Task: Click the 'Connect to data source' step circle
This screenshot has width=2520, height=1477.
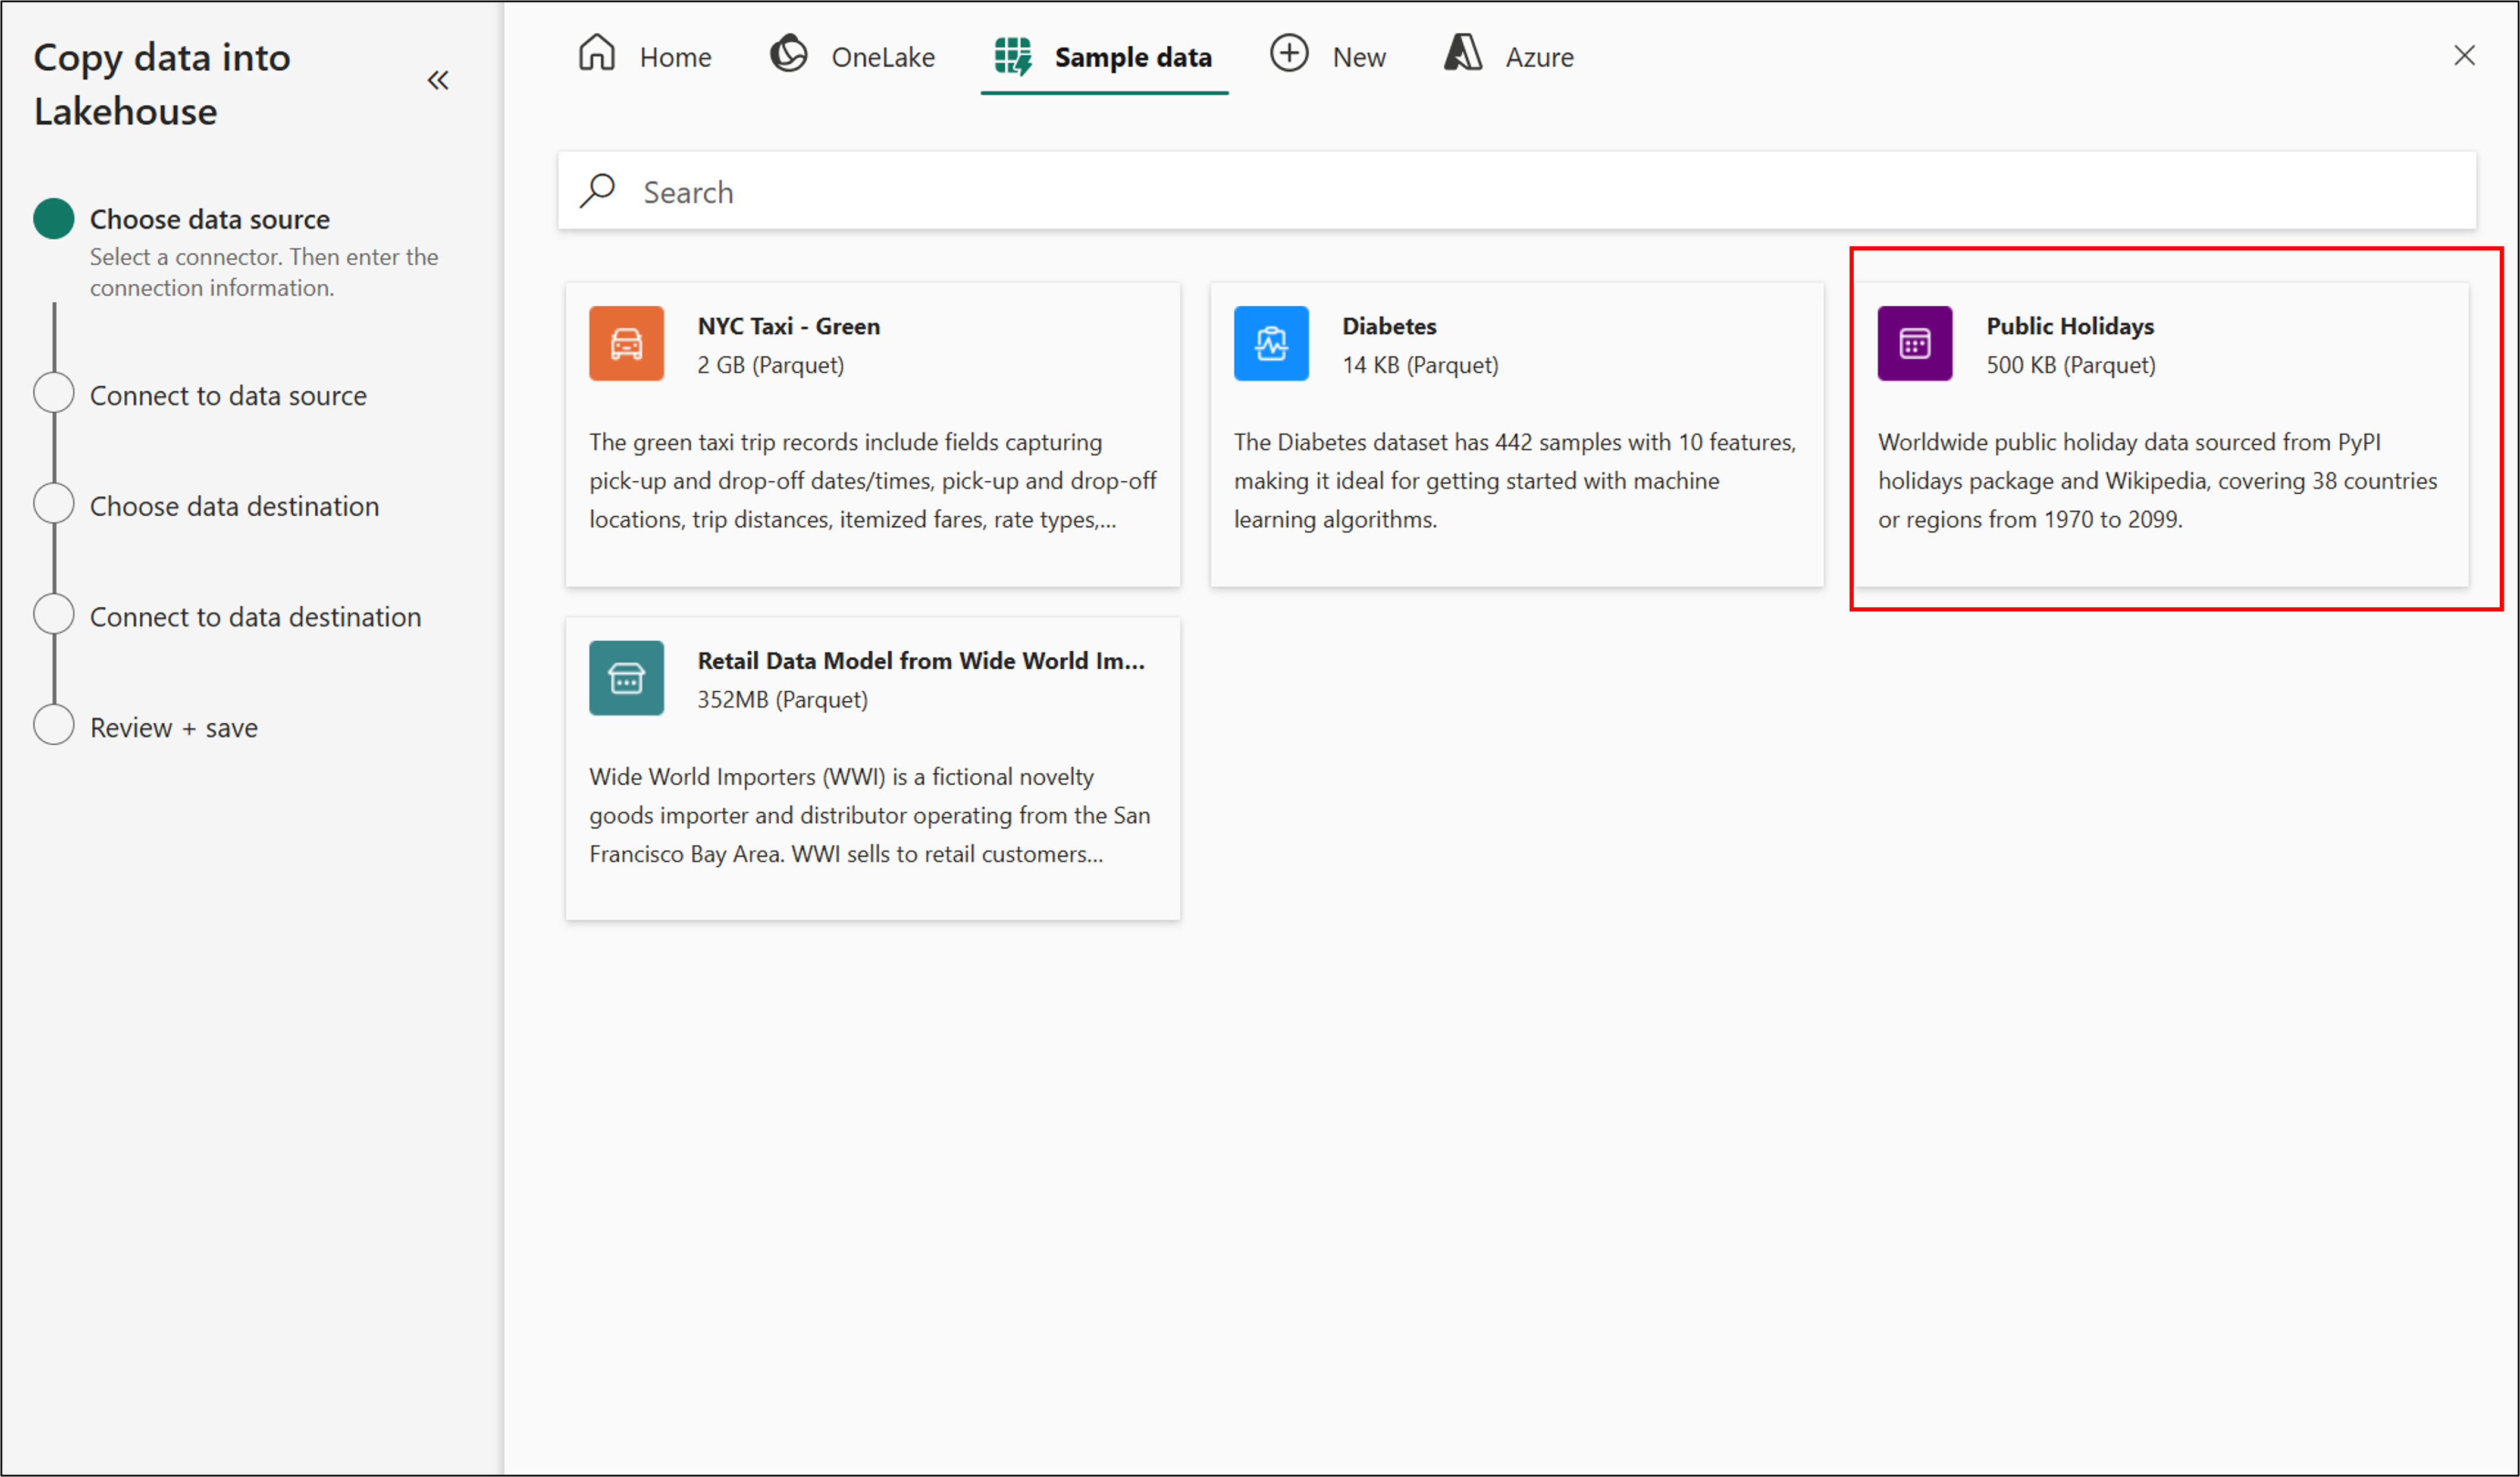Action: (x=54, y=394)
